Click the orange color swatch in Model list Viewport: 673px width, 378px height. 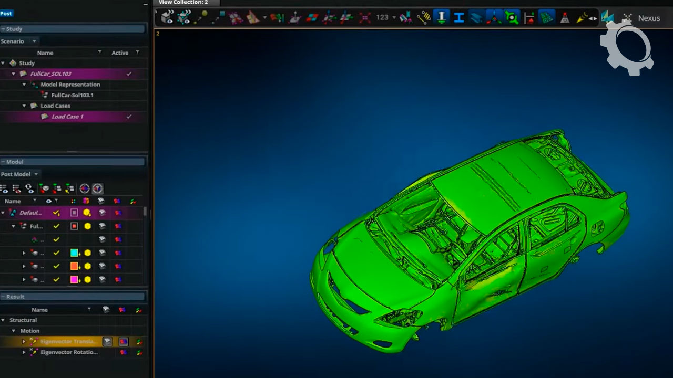(x=74, y=266)
